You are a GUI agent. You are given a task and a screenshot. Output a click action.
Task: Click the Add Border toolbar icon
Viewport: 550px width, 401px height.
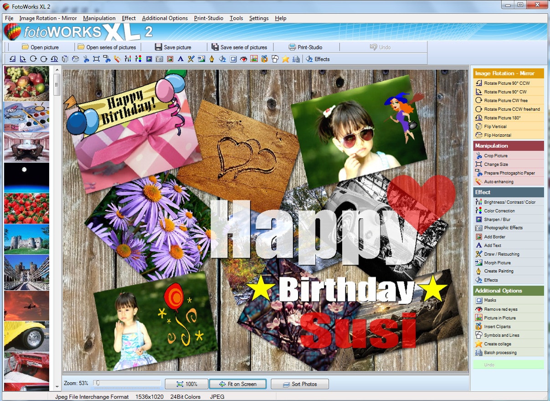pyautogui.click(x=170, y=59)
